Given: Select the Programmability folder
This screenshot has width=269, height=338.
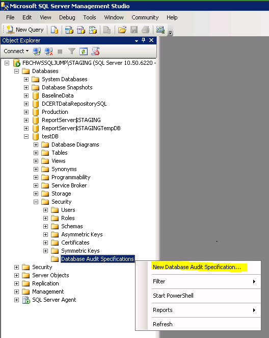Looking at the screenshot, I should (x=71, y=177).
